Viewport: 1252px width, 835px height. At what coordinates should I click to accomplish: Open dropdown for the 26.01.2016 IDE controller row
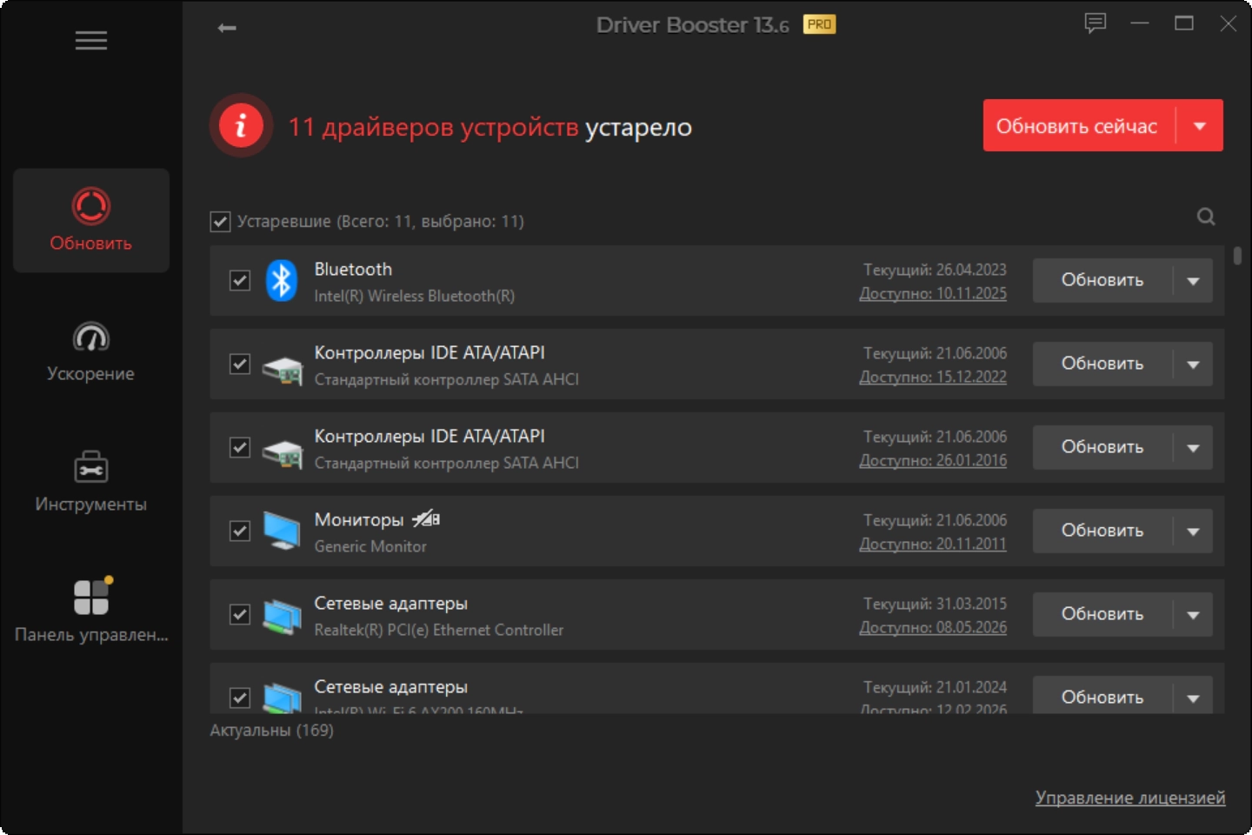(x=1193, y=448)
